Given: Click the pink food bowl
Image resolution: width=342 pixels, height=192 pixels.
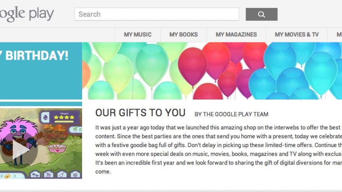Looking at the screenshot, I should [57, 148].
